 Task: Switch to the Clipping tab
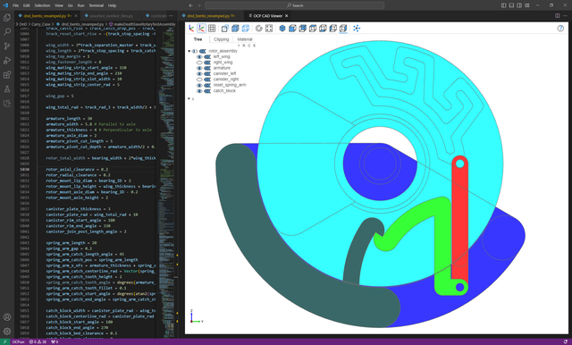[221, 39]
